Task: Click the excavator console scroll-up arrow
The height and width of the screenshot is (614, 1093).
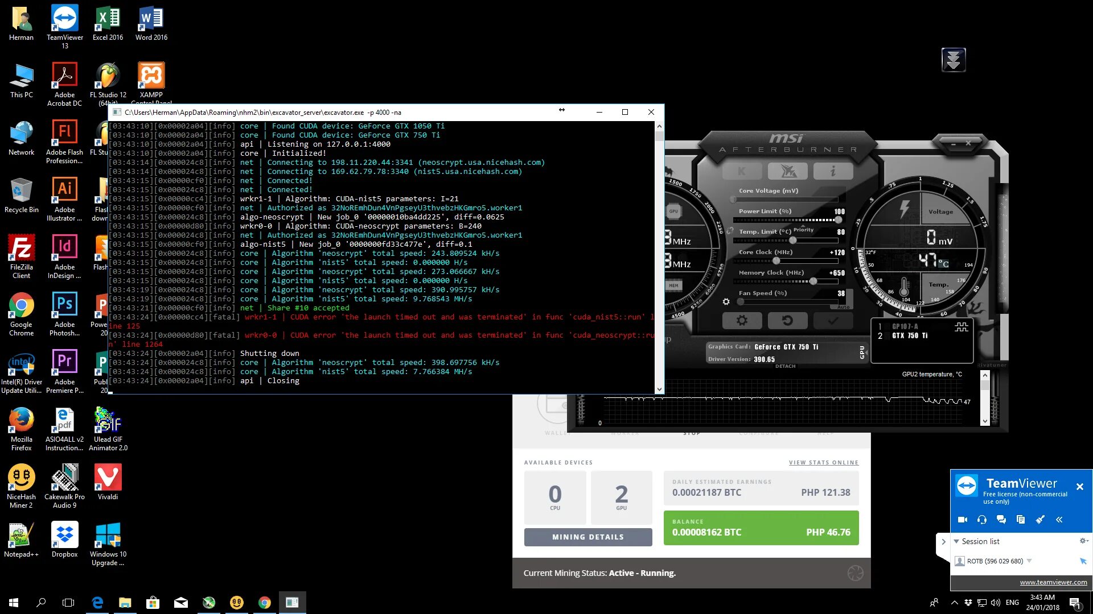Action: tap(659, 126)
